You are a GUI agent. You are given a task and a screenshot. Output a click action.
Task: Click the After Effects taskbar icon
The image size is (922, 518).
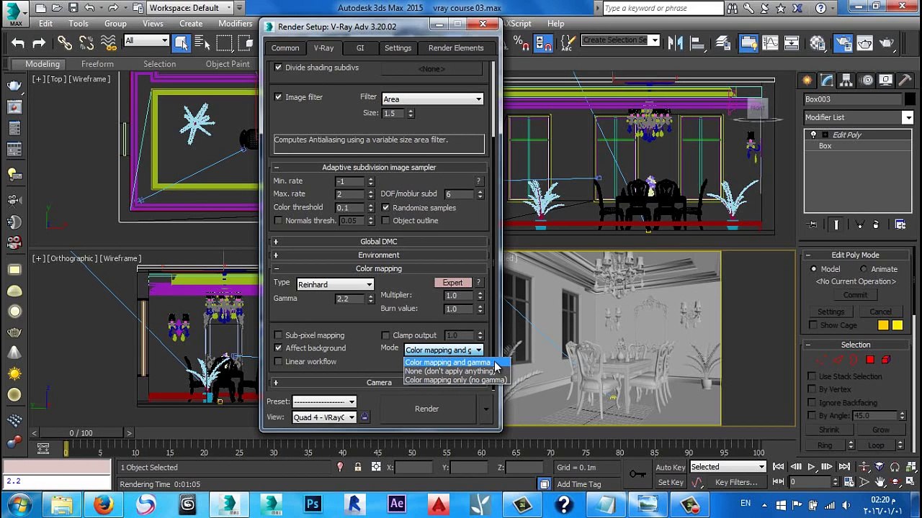click(396, 504)
